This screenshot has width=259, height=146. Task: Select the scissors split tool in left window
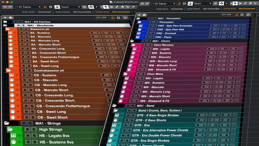[128, 7]
